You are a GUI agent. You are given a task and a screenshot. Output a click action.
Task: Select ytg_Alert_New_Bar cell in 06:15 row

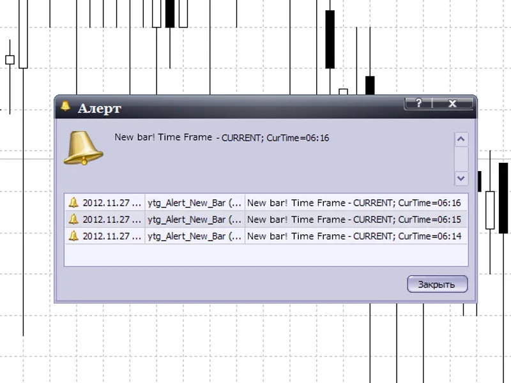pyautogui.click(x=195, y=219)
